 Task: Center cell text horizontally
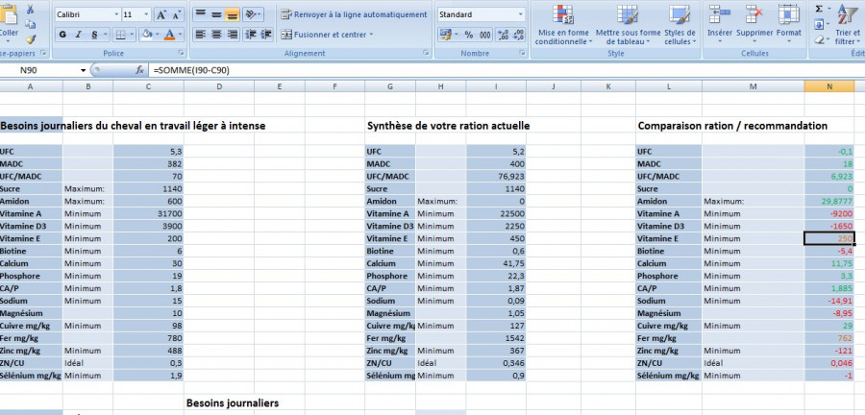(216, 35)
